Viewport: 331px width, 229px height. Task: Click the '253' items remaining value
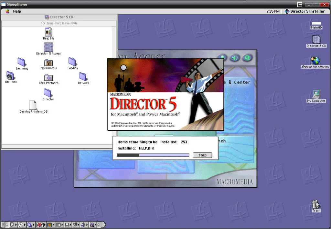[x=184, y=142]
